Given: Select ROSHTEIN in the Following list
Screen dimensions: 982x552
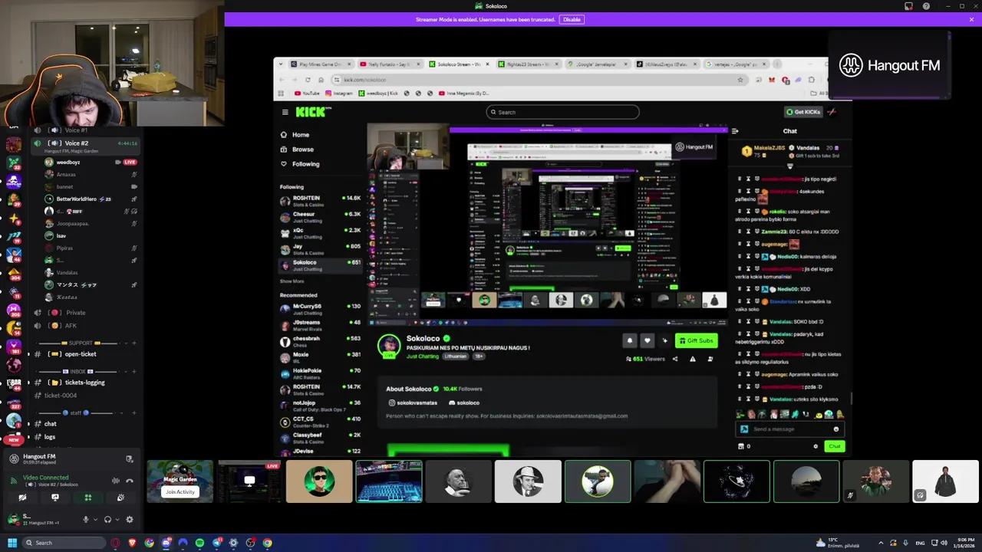Looking at the screenshot, I should 321,201.
